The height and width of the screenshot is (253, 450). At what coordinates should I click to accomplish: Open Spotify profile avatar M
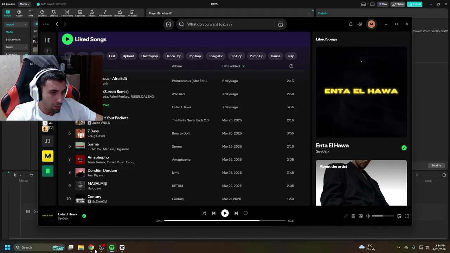(371, 24)
